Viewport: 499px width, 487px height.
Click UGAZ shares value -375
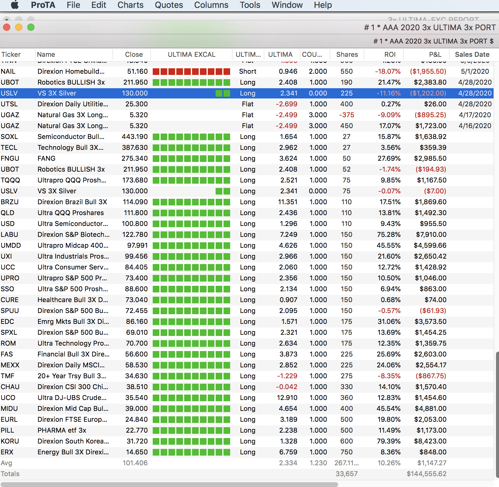coord(347,115)
